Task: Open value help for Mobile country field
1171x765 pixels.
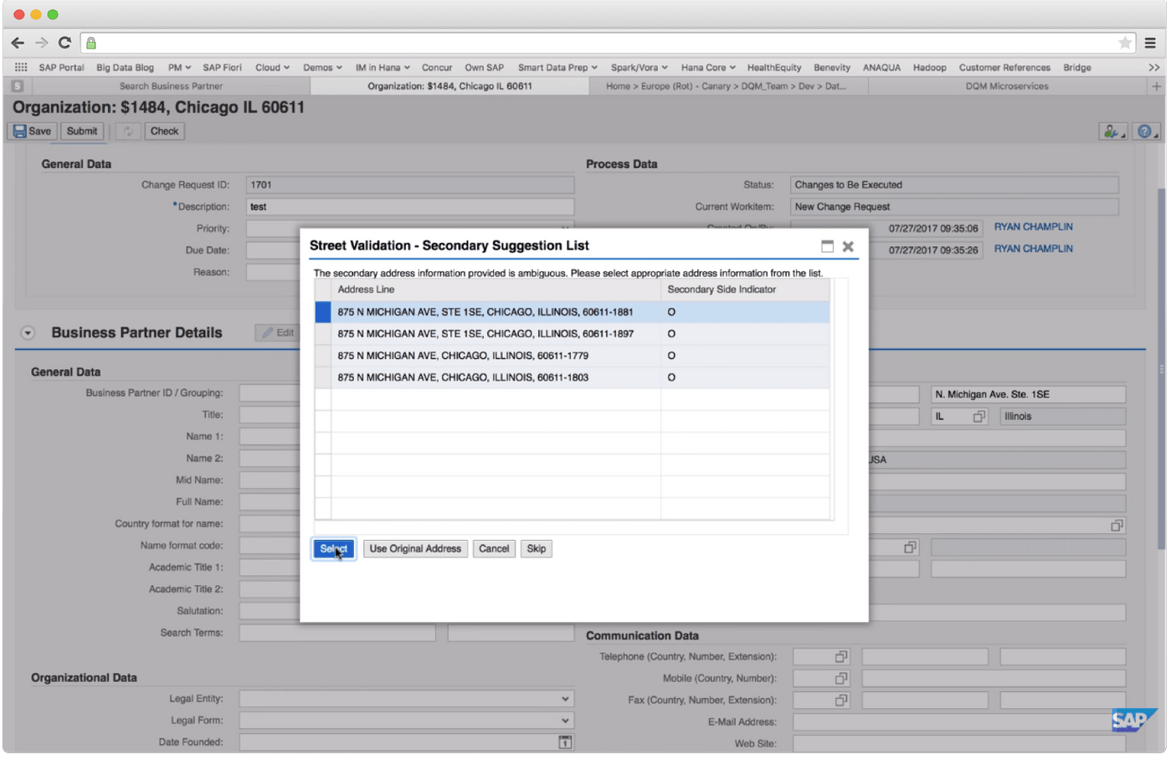Action: point(841,679)
